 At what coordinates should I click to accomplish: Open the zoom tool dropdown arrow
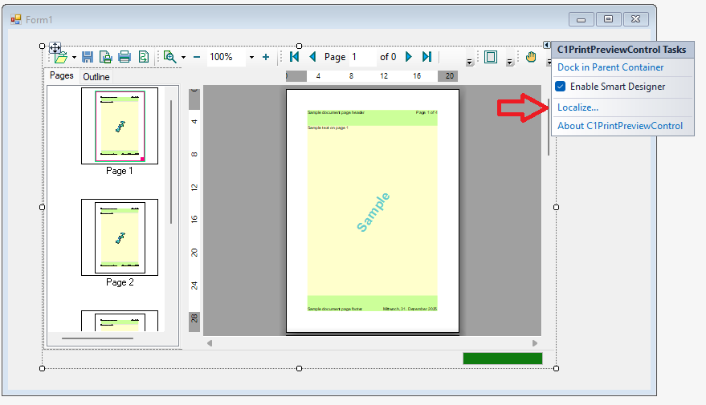pyautogui.click(x=183, y=58)
